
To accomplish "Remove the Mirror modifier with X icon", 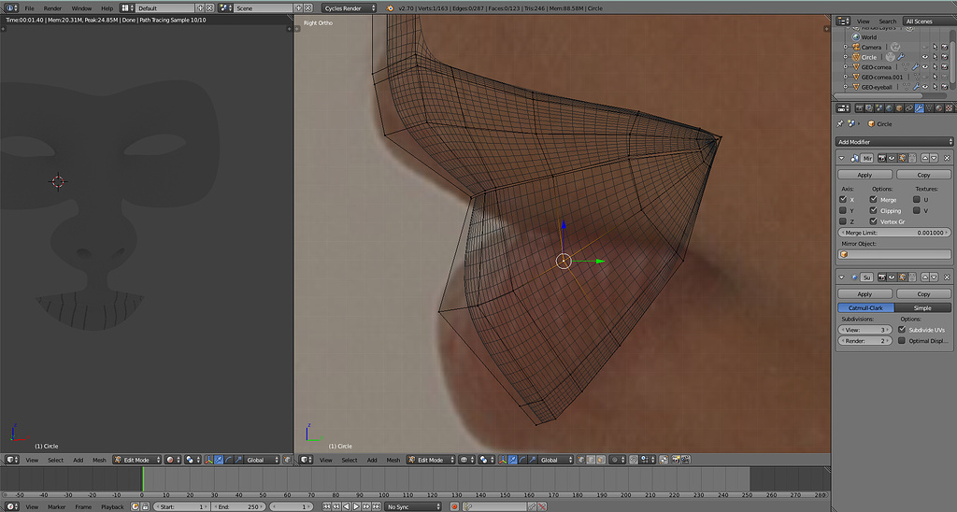I will 947,158.
